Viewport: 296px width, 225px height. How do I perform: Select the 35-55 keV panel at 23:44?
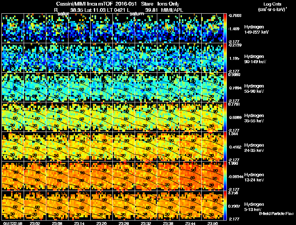[x=190, y=117]
